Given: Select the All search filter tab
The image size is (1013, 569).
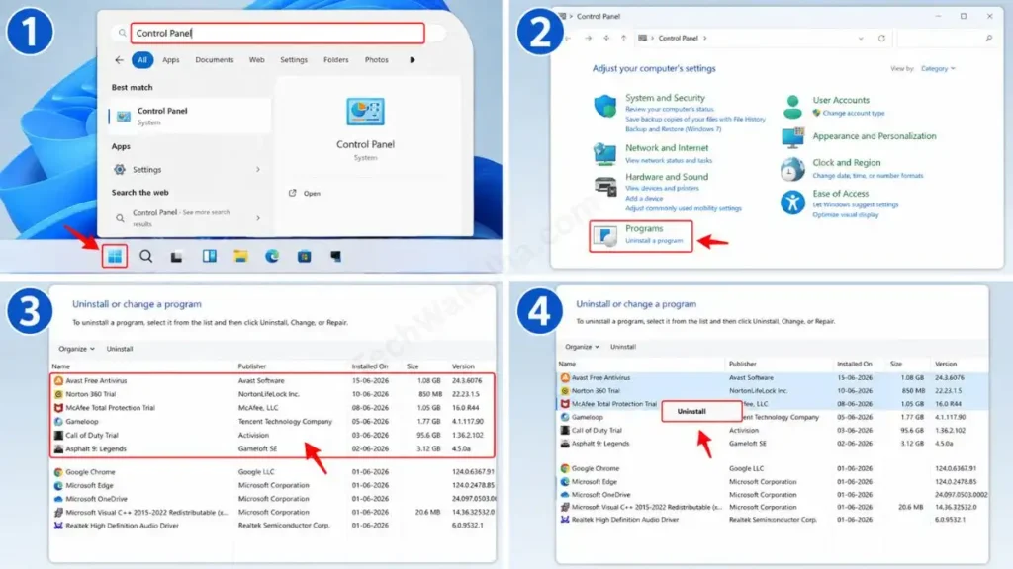Looking at the screenshot, I should pyautogui.click(x=142, y=60).
